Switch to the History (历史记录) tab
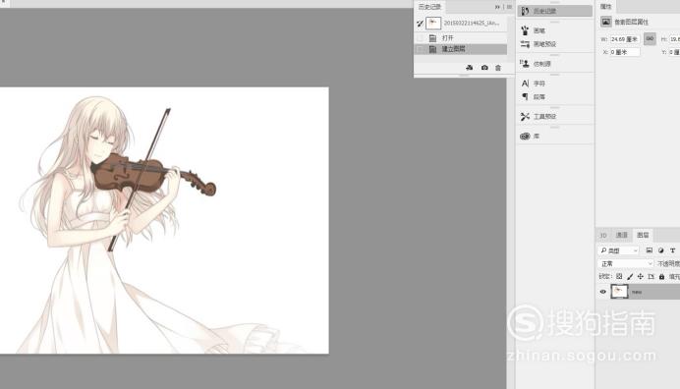Viewport: 680px width, 389px height. [x=429, y=7]
